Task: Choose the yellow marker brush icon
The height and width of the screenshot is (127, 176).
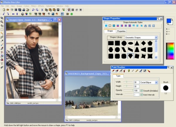Action: click(x=128, y=71)
